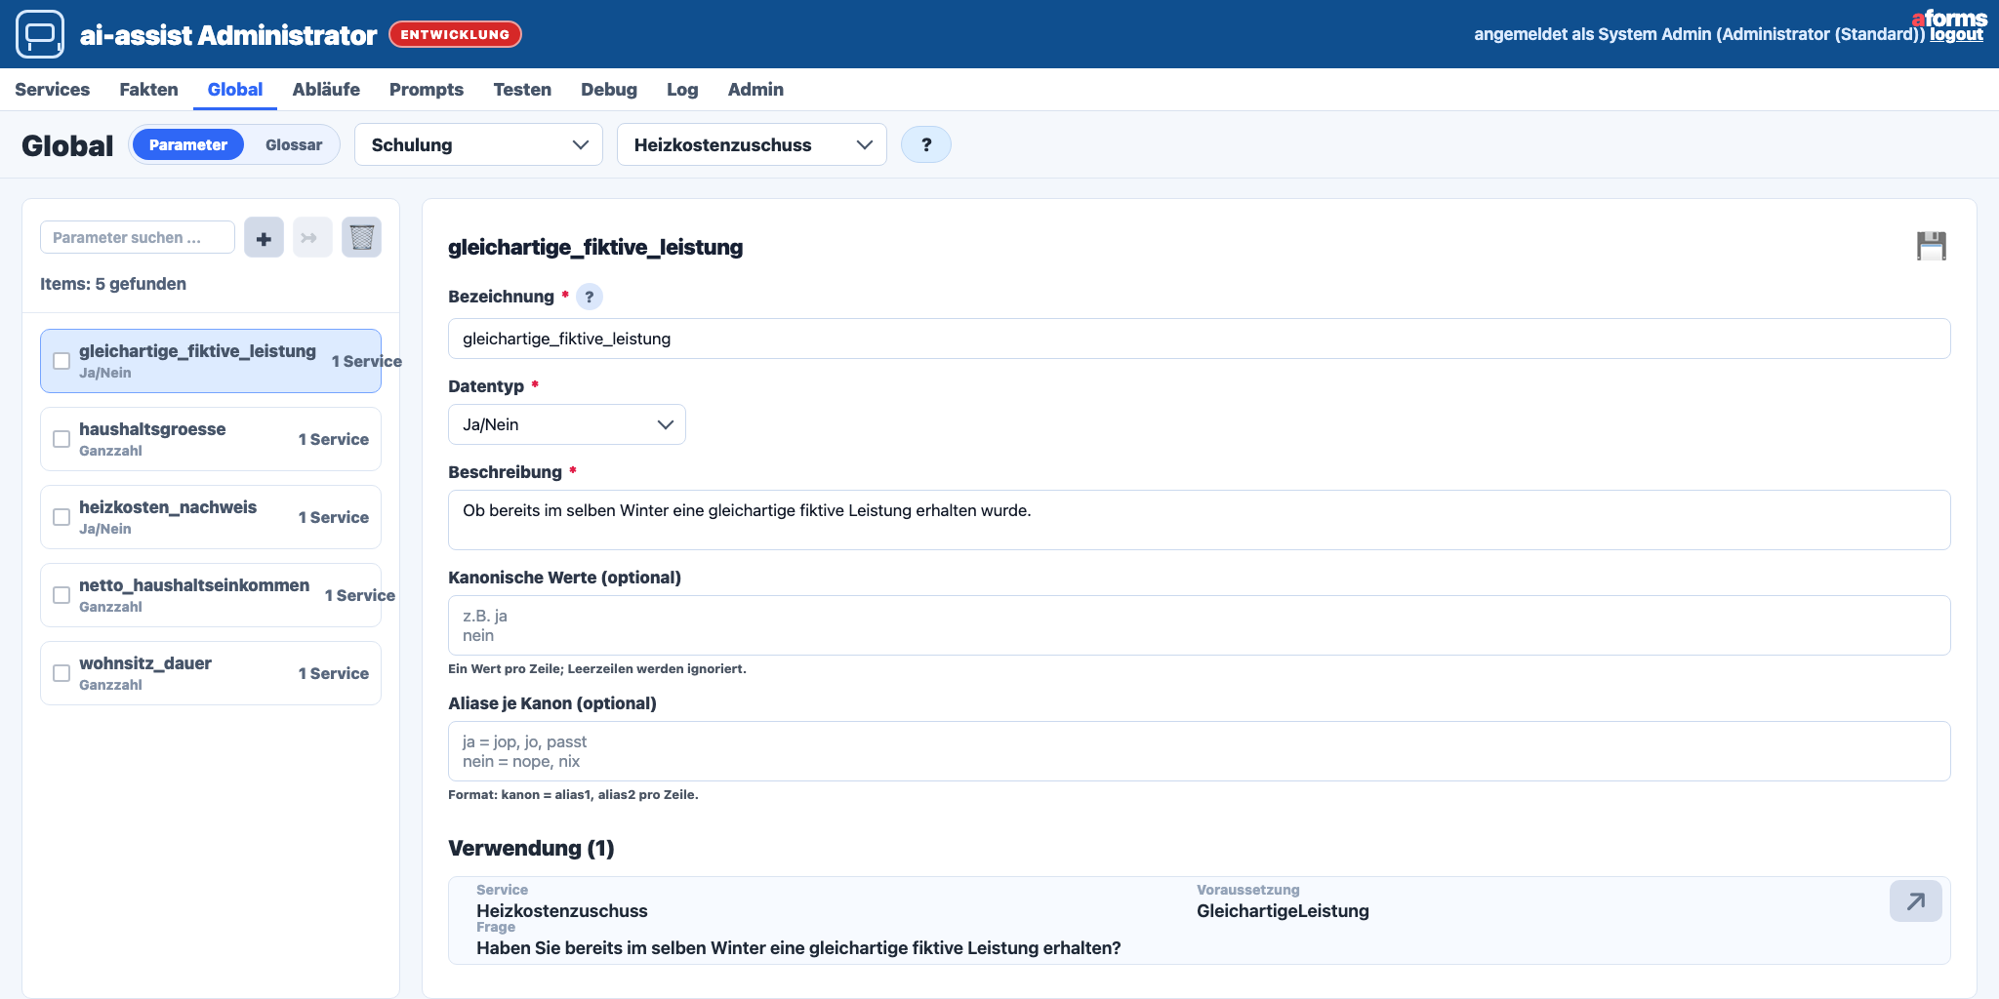Switch to the Testen tab
Viewport: 1999px width, 999px height.
(522, 90)
